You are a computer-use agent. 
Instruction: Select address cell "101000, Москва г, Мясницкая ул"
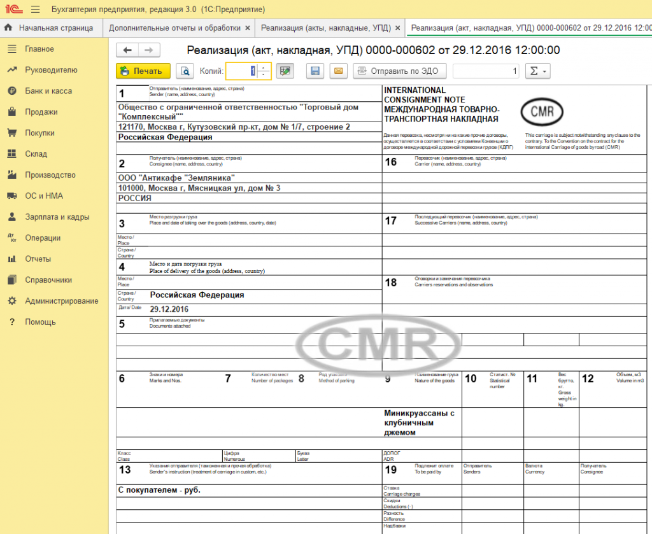coord(249,188)
